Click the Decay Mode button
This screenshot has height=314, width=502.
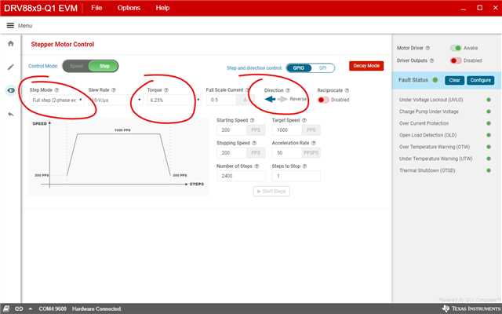tap(366, 66)
